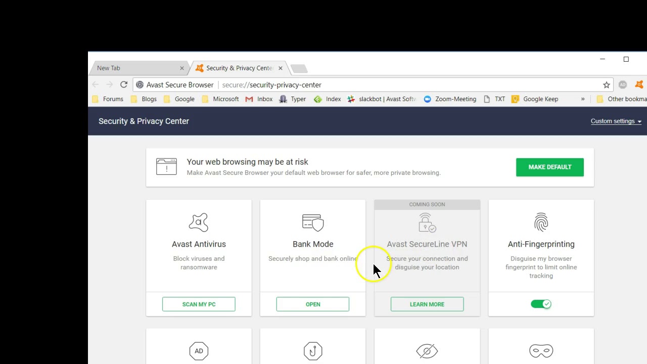Click the Bank Mode card icon
Viewport: 647px width, 364px height.
point(313,222)
